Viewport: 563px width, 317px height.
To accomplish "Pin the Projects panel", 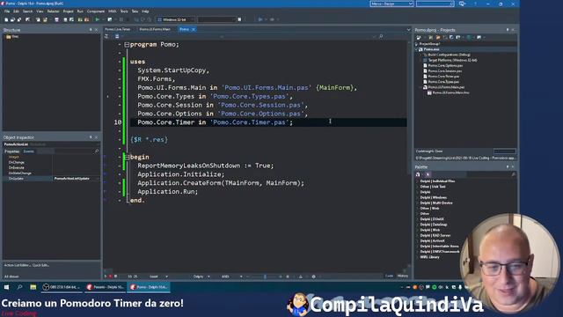I will [x=508, y=30].
